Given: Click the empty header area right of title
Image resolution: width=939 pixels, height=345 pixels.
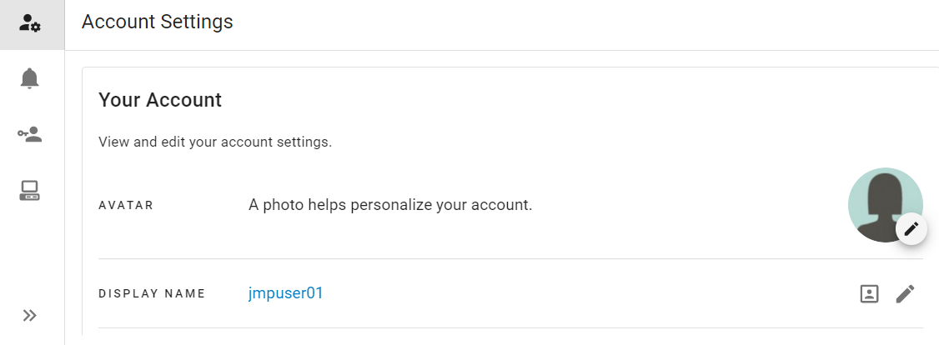Looking at the screenshot, I should coord(584,23).
